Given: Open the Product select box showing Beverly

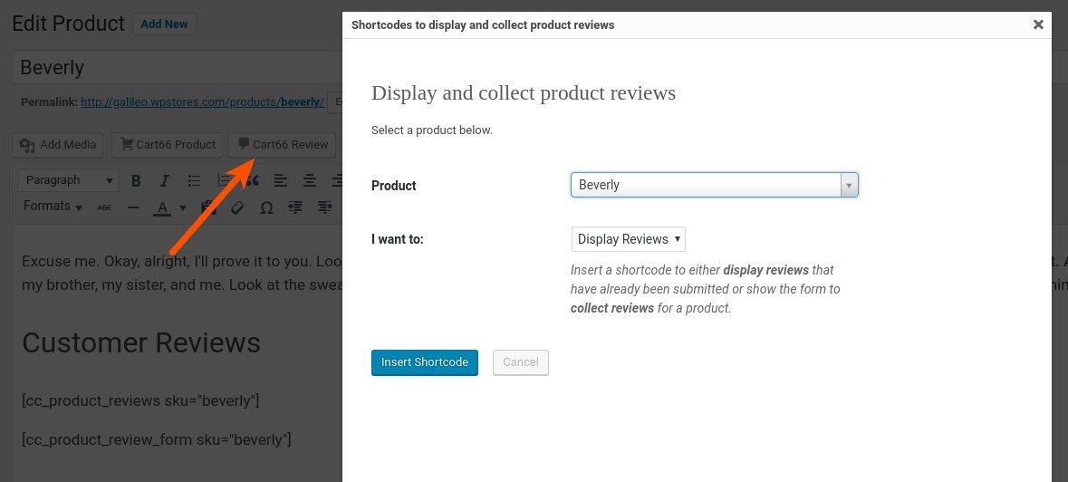Looking at the screenshot, I should 714,185.
